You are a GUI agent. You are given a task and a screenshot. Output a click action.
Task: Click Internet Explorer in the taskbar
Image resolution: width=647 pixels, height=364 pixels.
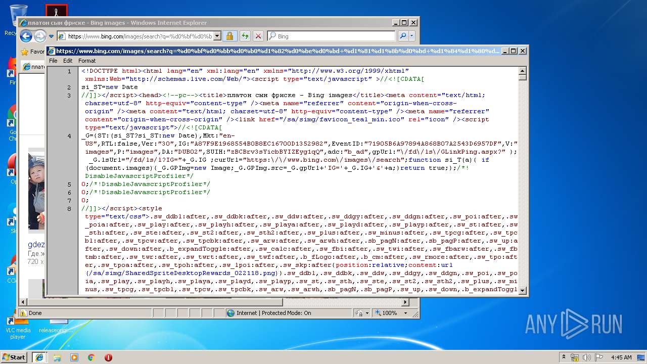[39, 357]
